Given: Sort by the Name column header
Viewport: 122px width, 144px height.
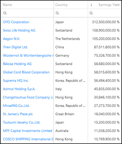Looking at the screenshot, I should [8, 5].
